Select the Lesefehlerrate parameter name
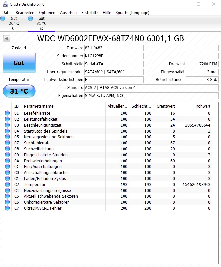Image resolution: width=221 pixels, height=267 pixels. click(37, 113)
